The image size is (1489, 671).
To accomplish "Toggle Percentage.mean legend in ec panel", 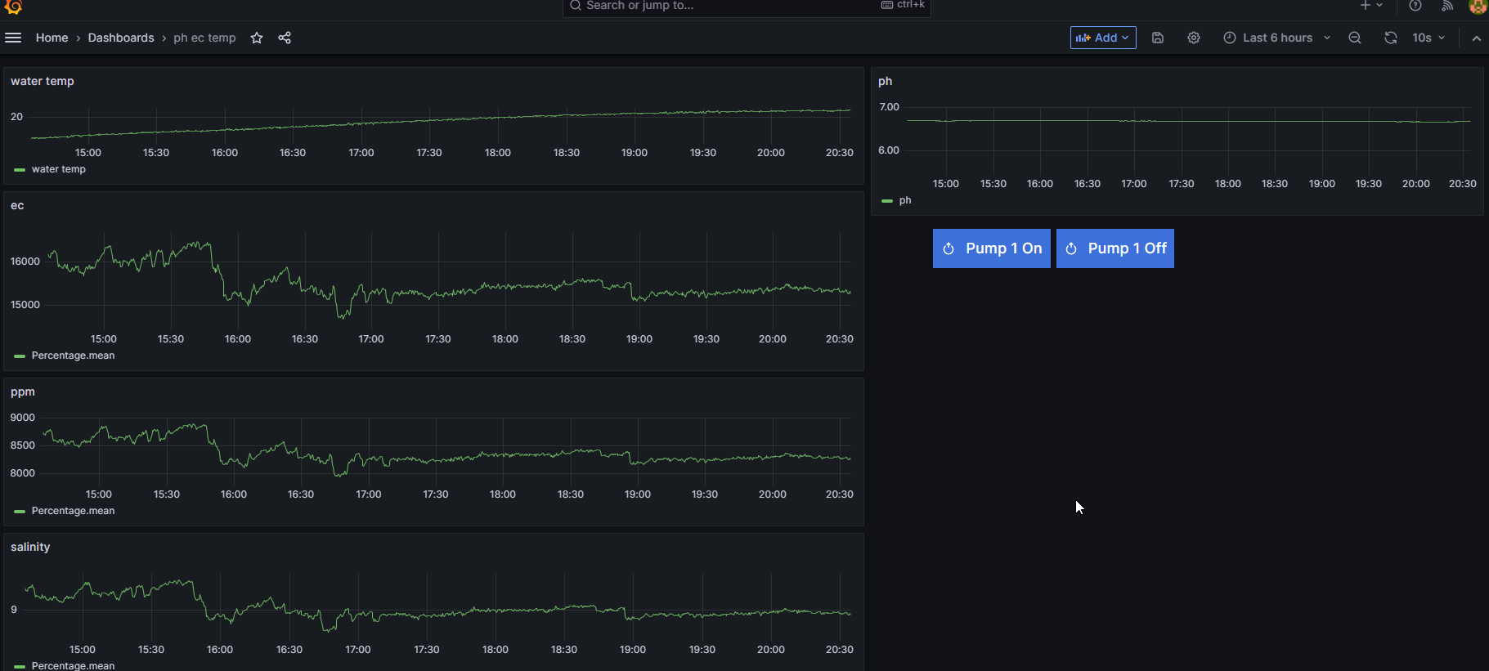I will point(73,356).
